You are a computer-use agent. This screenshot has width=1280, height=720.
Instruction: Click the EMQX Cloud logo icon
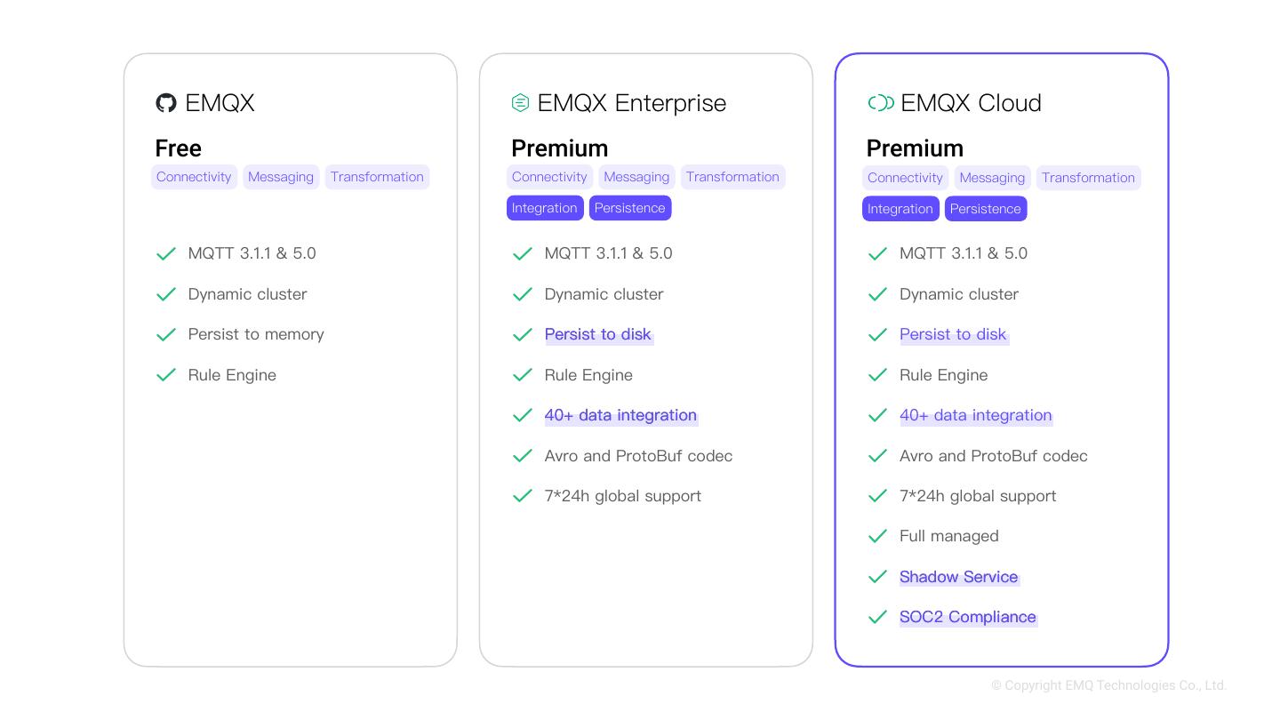(880, 103)
